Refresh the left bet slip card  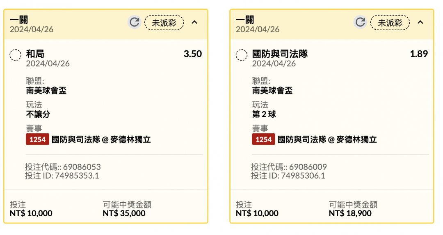click(x=135, y=22)
